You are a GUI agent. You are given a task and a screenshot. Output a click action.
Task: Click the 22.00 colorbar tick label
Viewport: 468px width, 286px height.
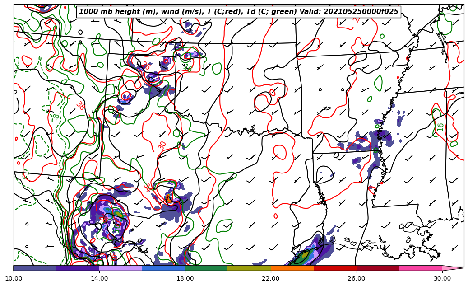pos(271,279)
